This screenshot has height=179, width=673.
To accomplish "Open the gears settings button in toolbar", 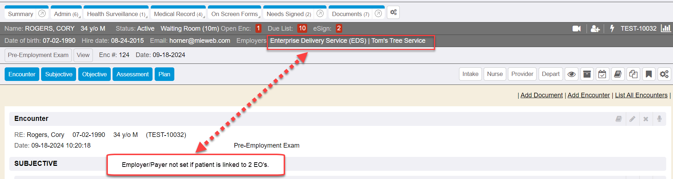I will 664,74.
